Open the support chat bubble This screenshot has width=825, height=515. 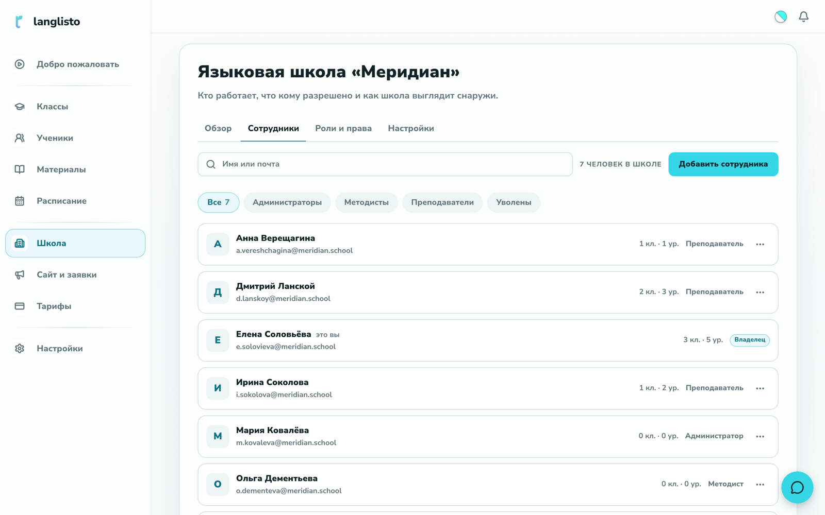click(797, 487)
